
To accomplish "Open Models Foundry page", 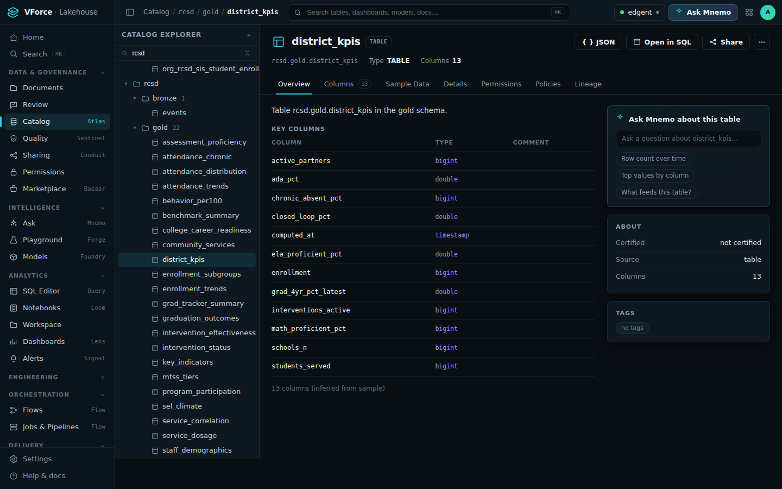I will click(x=58, y=256).
